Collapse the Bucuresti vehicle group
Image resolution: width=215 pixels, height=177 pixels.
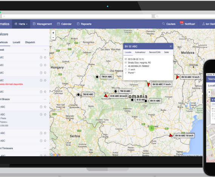pos(45,50)
